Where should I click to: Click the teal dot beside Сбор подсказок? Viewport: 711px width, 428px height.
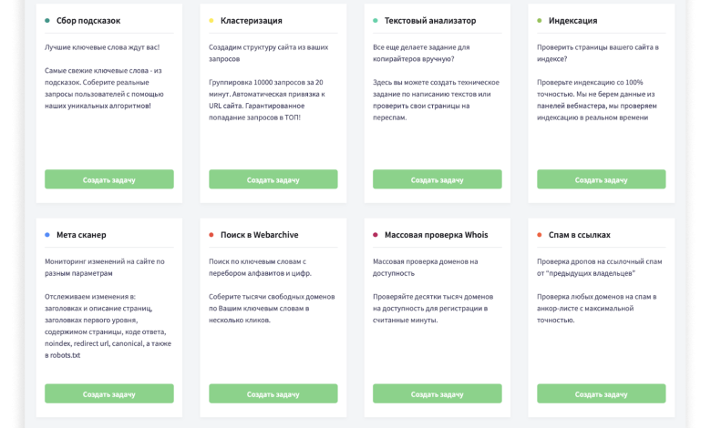point(47,20)
